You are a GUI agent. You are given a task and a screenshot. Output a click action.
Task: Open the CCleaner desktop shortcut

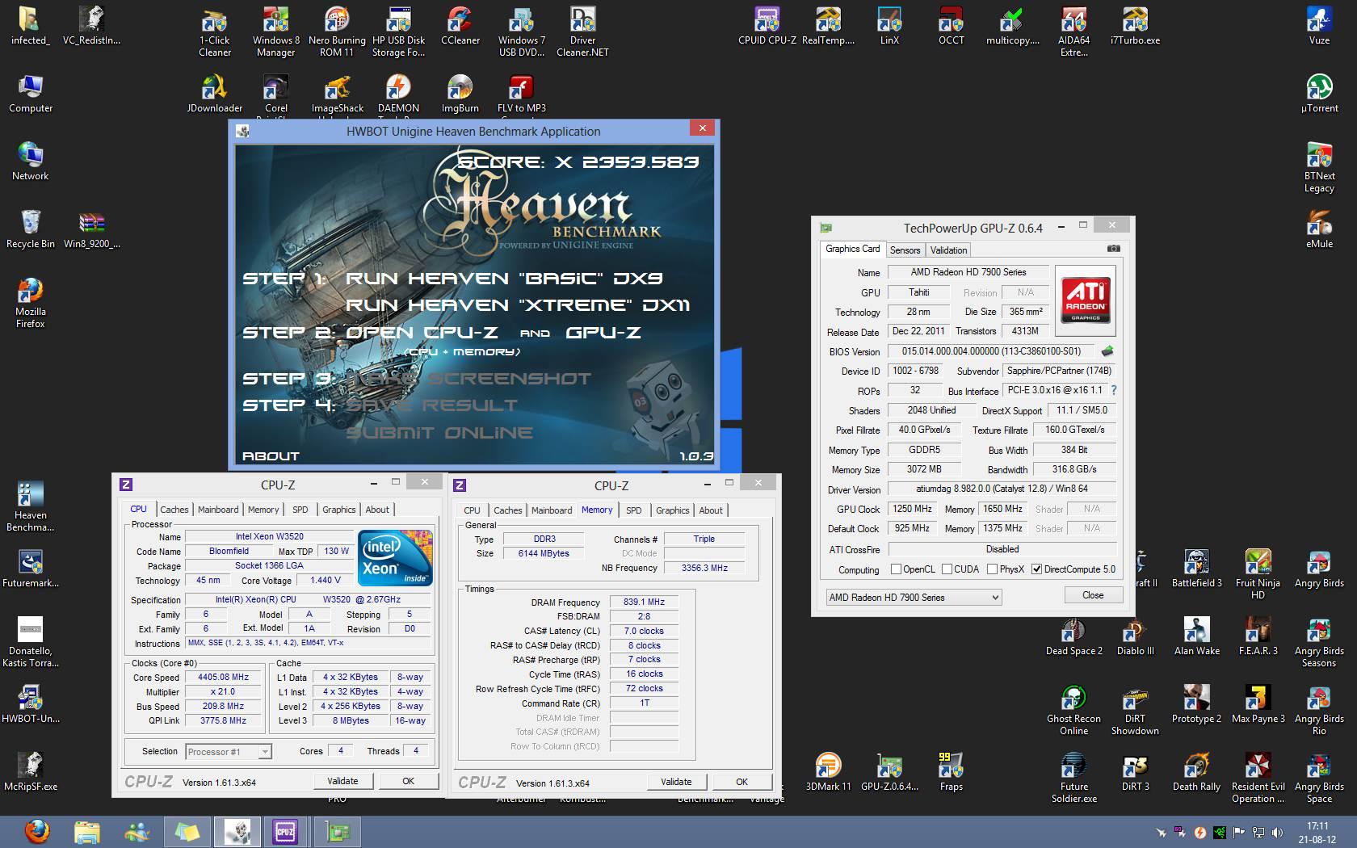tap(460, 26)
